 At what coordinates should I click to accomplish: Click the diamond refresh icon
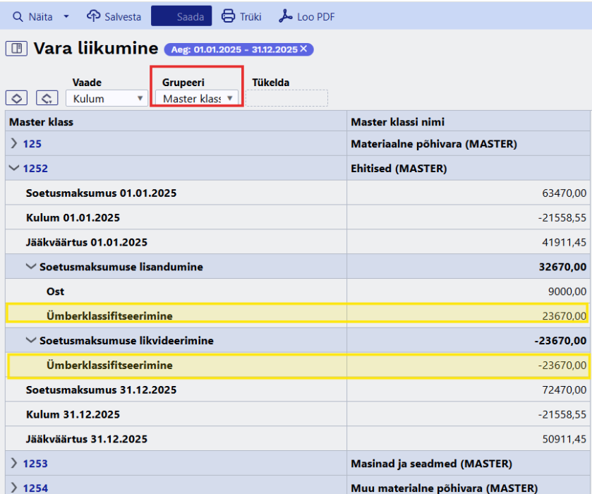coord(47,98)
